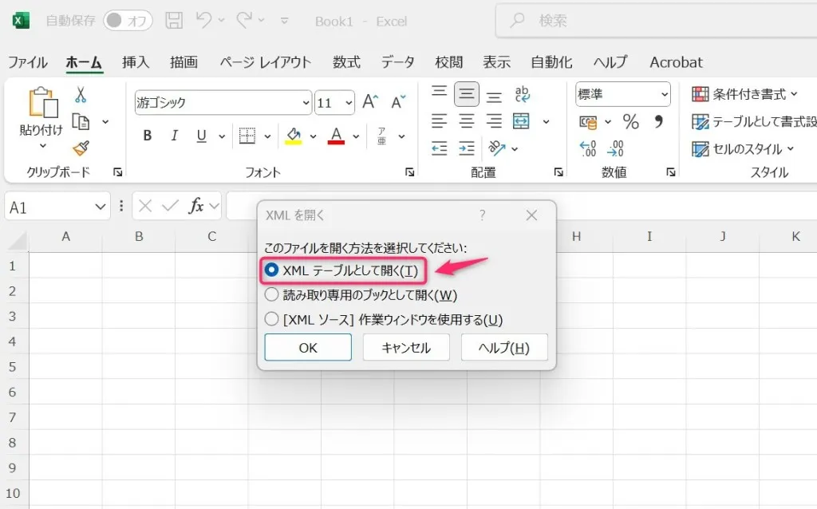Toggle Bold formatting

(147, 136)
